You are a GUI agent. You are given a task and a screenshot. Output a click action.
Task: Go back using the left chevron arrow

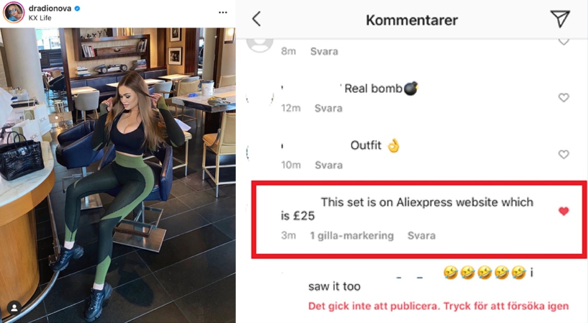(256, 19)
